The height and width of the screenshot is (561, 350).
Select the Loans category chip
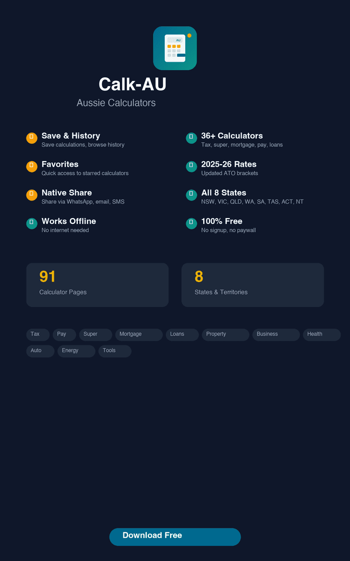click(x=182, y=335)
